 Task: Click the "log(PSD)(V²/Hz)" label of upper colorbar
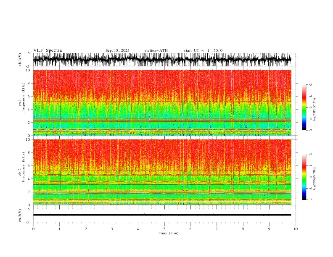click(315, 110)
